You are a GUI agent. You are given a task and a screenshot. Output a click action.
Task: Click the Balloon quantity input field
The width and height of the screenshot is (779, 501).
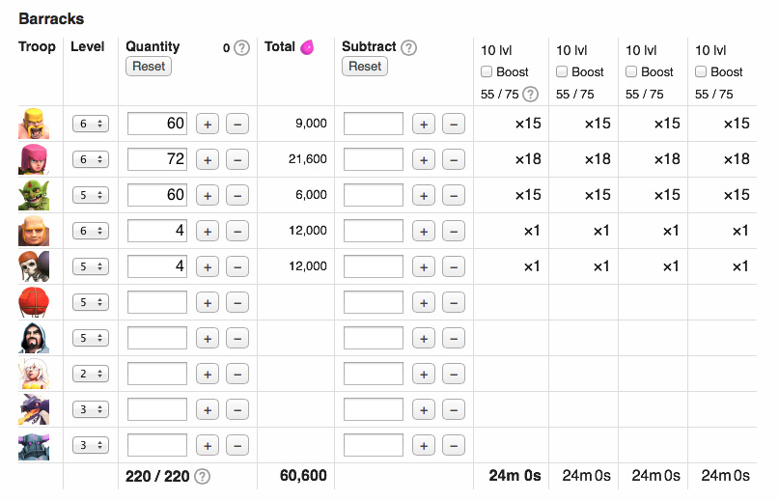pyautogui.click(x=157, y=302)
